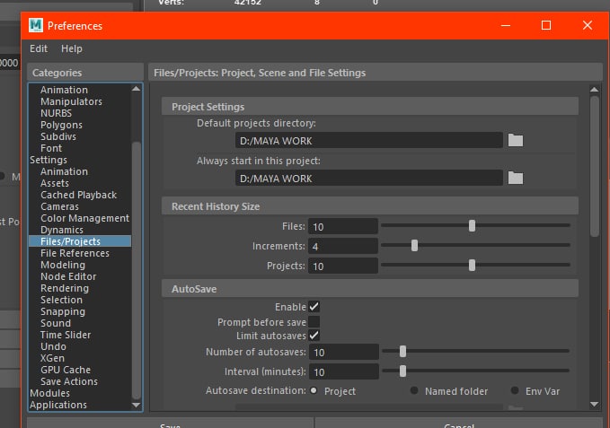Toggle the AutoSave Enable checkbox
The image size is (610, 428).
tap(314, 307)
